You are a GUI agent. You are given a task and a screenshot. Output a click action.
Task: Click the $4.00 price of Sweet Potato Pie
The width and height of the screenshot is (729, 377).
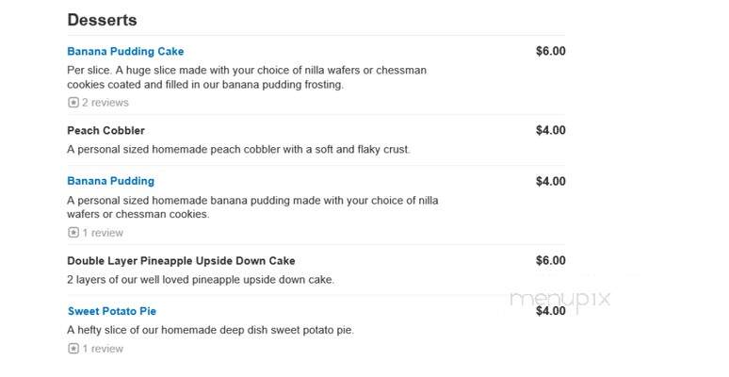[550, 311]
